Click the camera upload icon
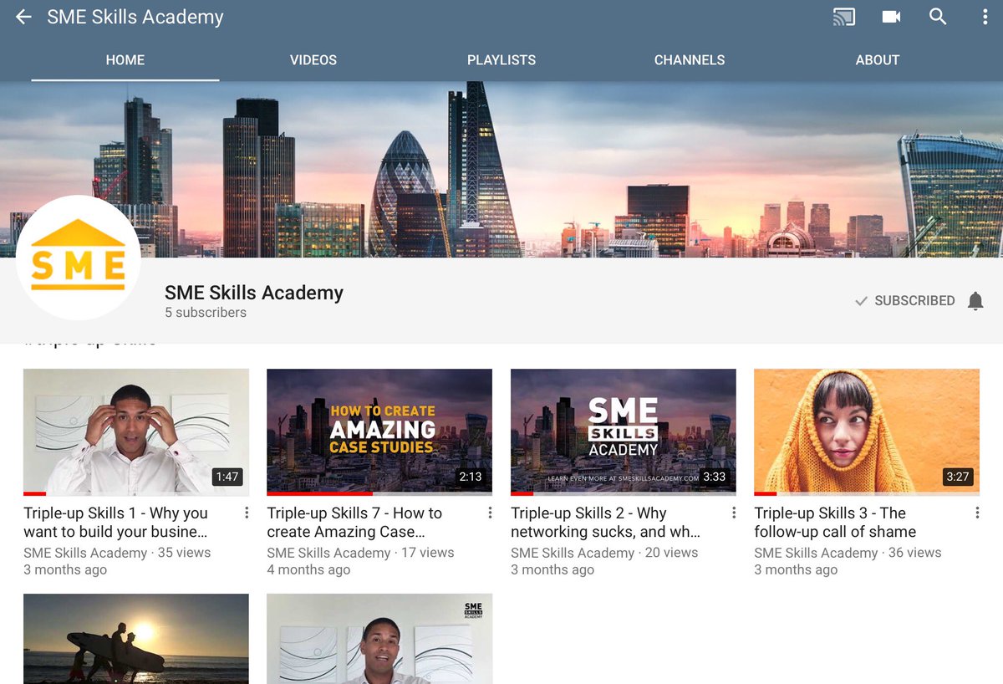This screenshot has width=1003, height=684. [x=891, y=17]
